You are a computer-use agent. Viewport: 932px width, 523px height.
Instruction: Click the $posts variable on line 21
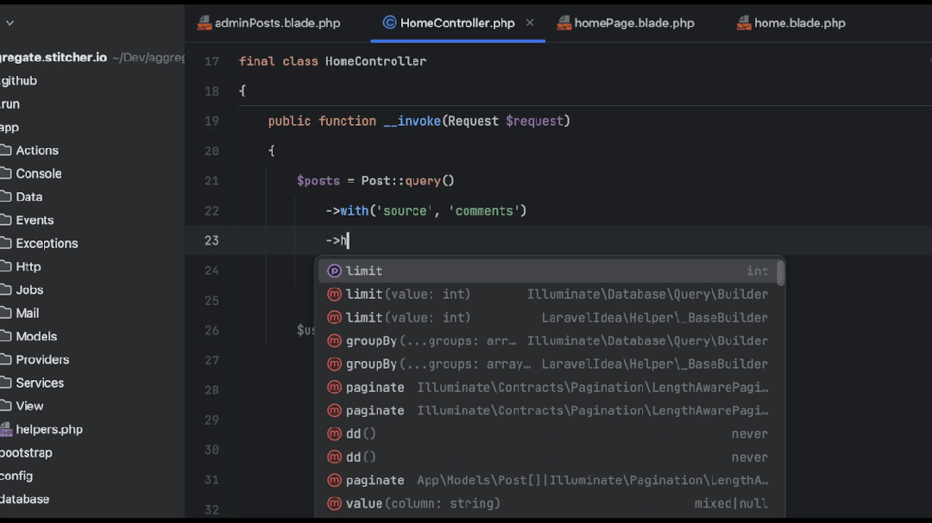click(x=318, y=181)
